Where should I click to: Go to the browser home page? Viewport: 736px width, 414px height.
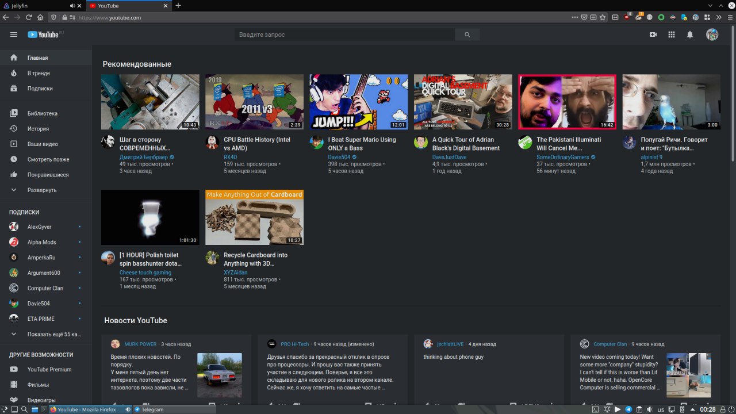(40, 17)
